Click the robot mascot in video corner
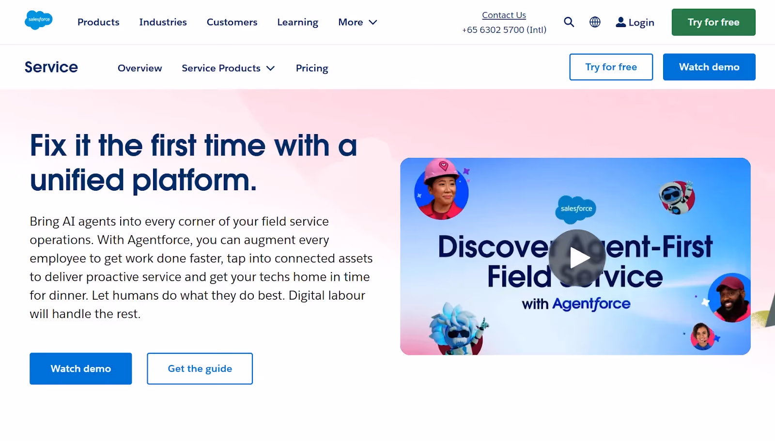775x441 pixels. (x=677, y=197)
